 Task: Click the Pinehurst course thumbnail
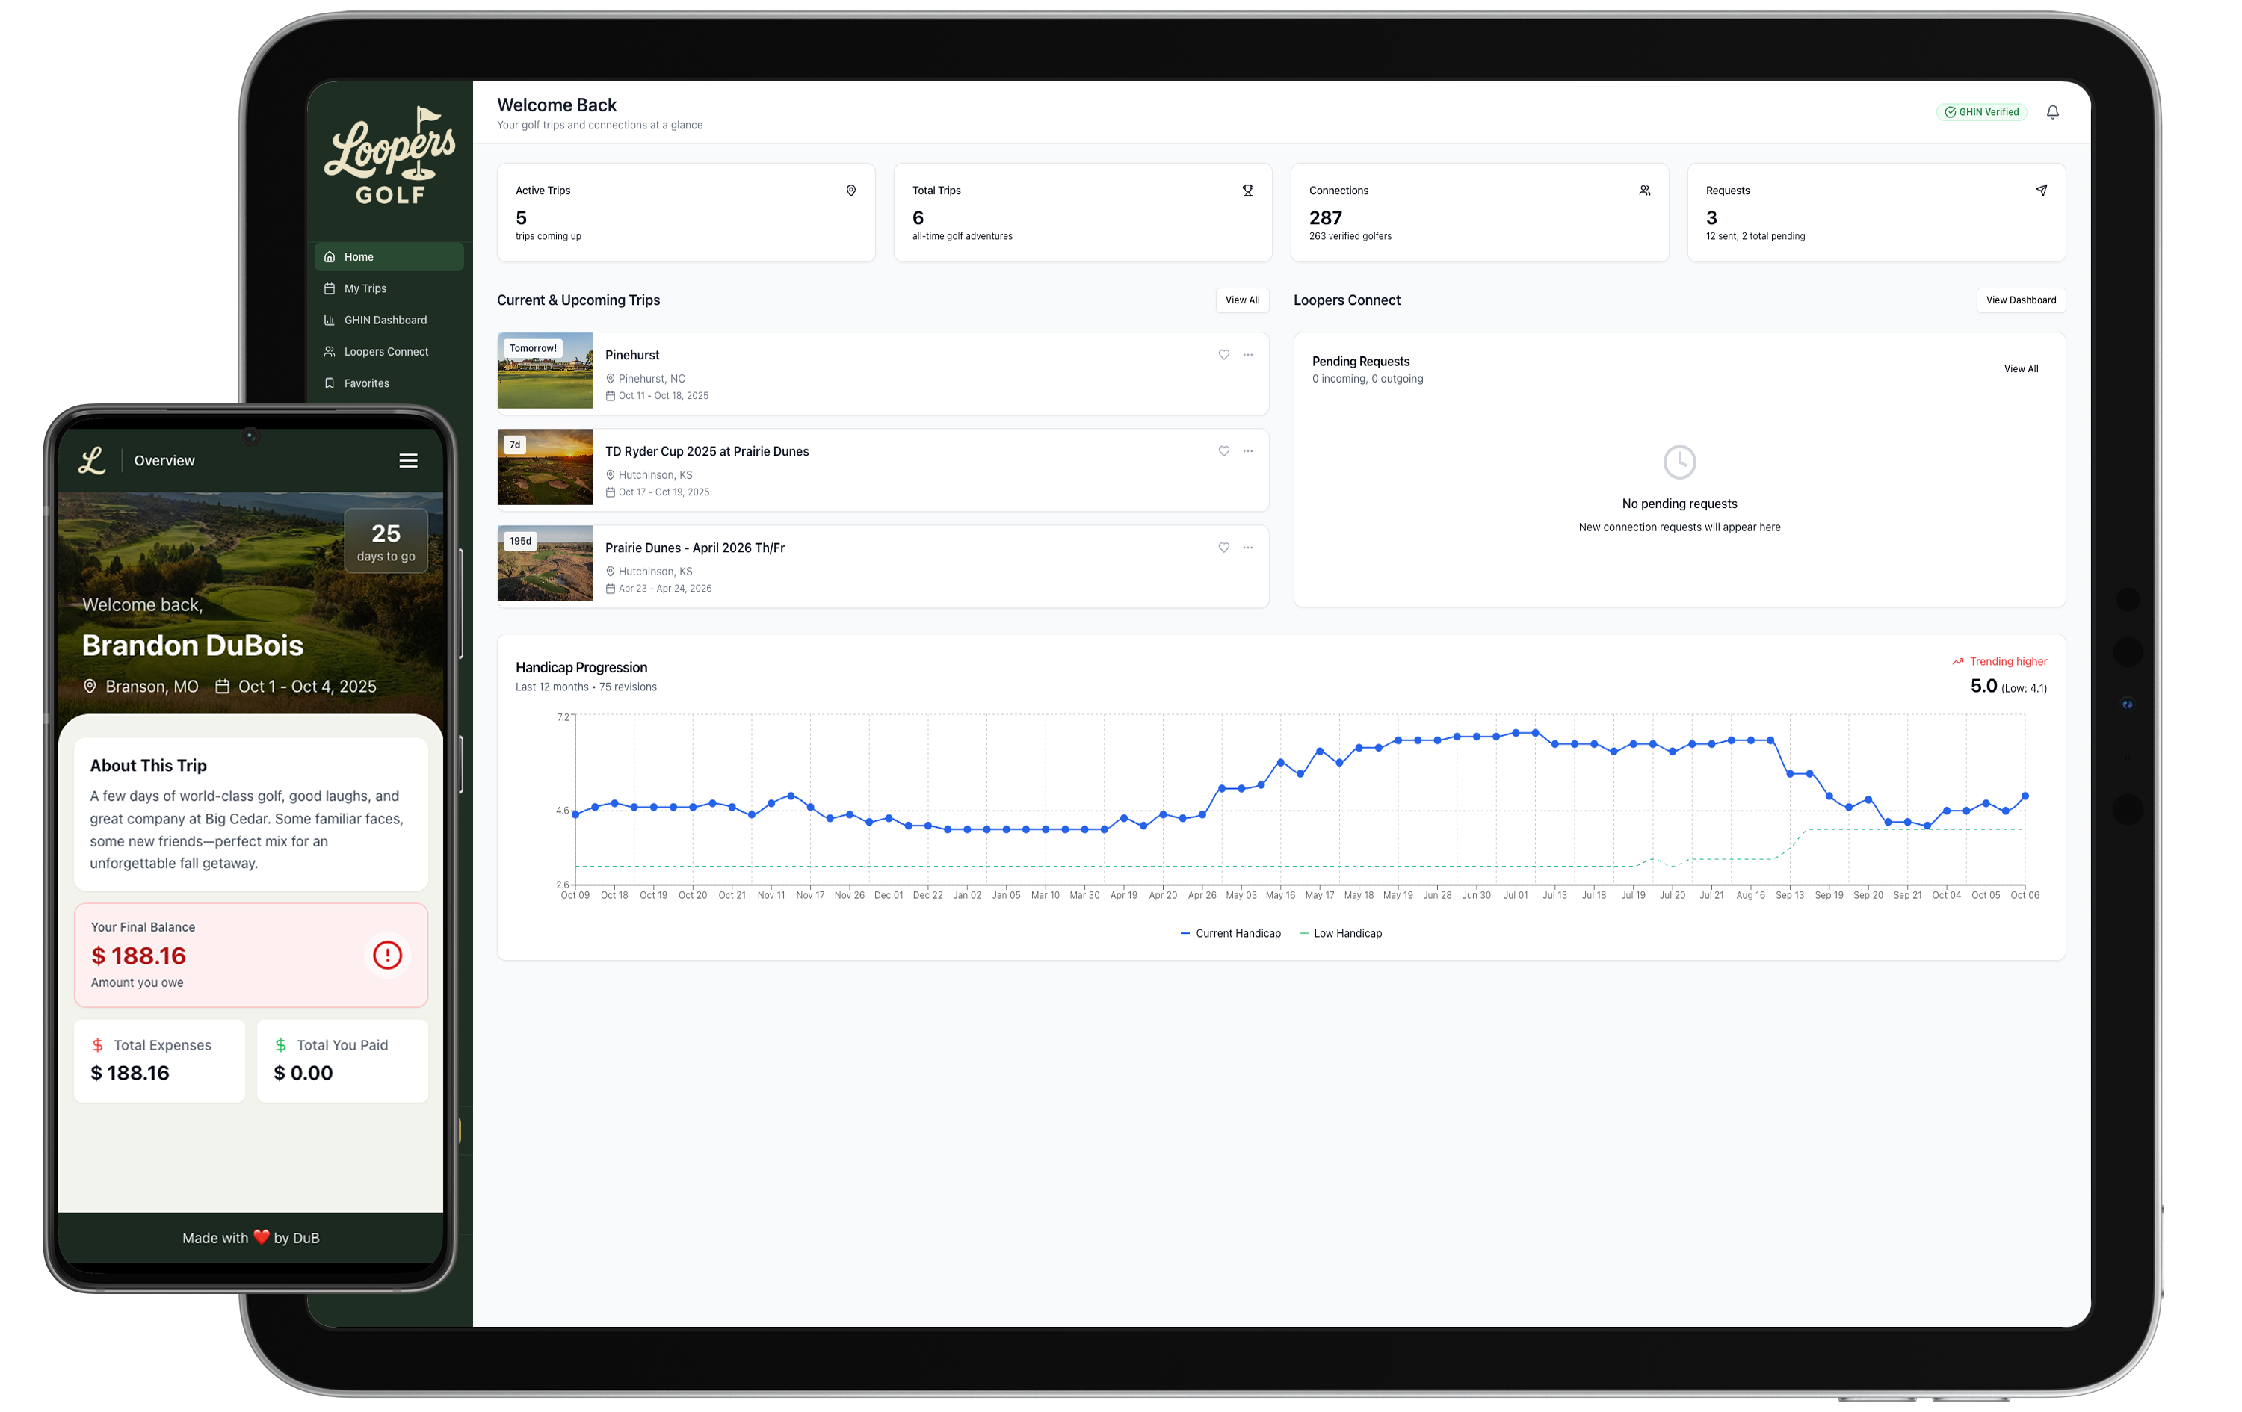point(546,371)
